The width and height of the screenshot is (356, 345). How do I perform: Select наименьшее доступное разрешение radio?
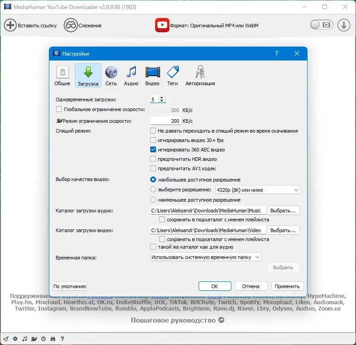153,199
